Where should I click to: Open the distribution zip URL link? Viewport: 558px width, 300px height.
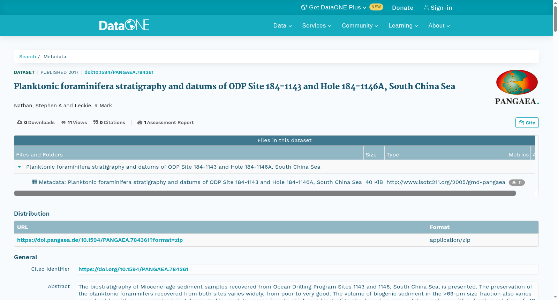(100, 240)
